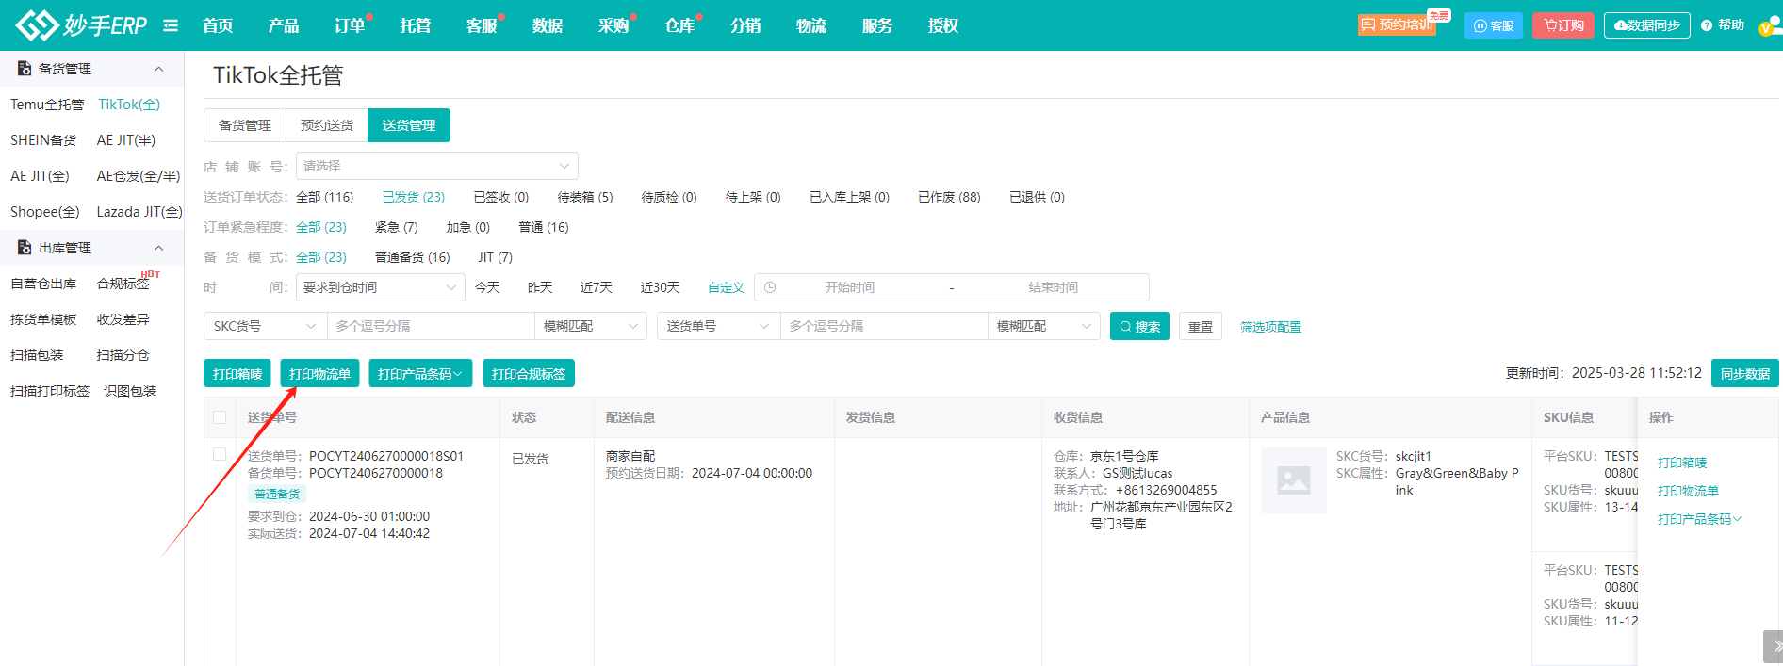
Task: Open 客服 in top navigation
Action: click(482, 25)
